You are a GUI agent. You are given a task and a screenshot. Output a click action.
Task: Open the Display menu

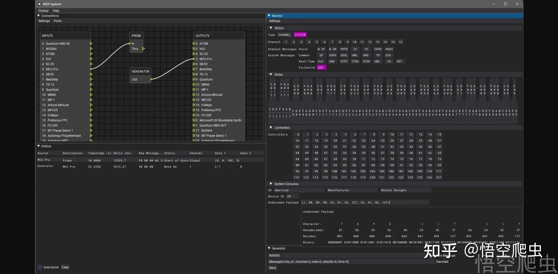click(43, 10)
